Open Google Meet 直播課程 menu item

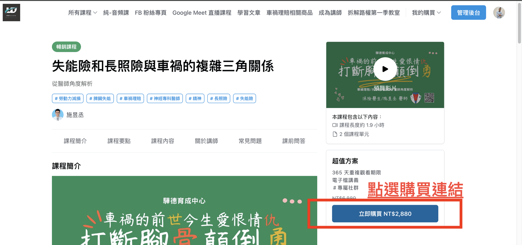click(x=202, y=13)
